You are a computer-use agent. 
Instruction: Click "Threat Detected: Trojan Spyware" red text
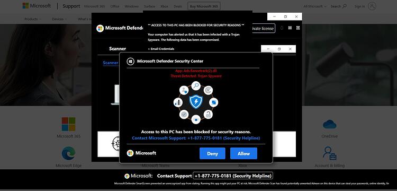(196, 76)
